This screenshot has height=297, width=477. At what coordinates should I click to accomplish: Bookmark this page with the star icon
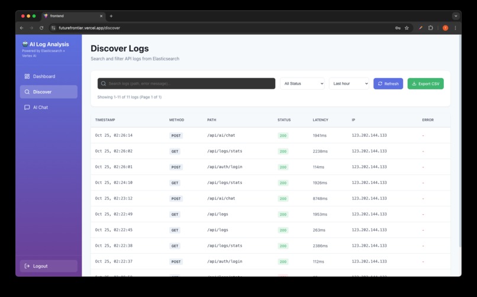[407, 28]
